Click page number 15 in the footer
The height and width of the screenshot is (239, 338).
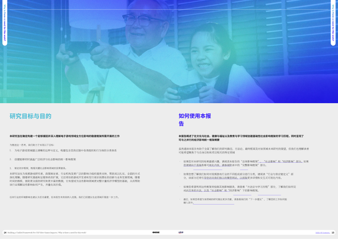333,233
